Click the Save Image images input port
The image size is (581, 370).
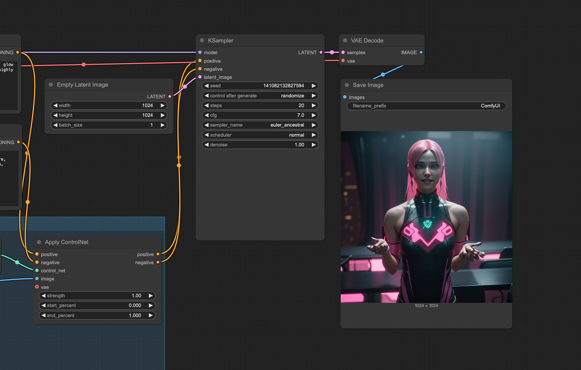[x=345, y=97]
